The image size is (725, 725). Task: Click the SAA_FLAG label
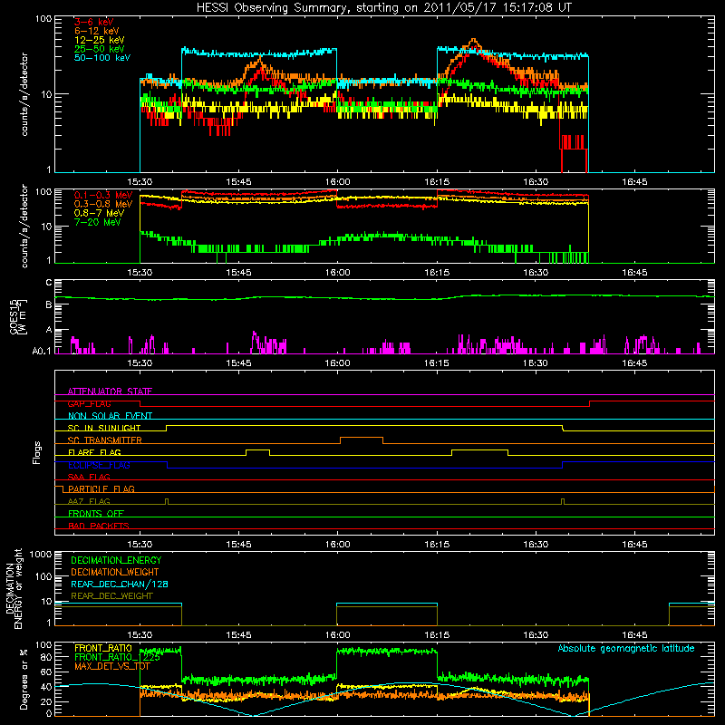pos(89,477)
